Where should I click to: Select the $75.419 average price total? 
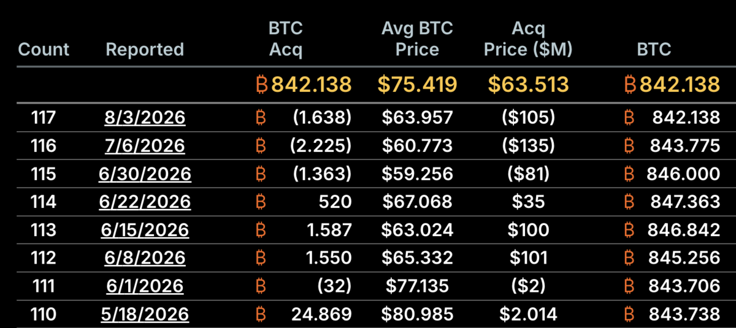click(418, 84)
